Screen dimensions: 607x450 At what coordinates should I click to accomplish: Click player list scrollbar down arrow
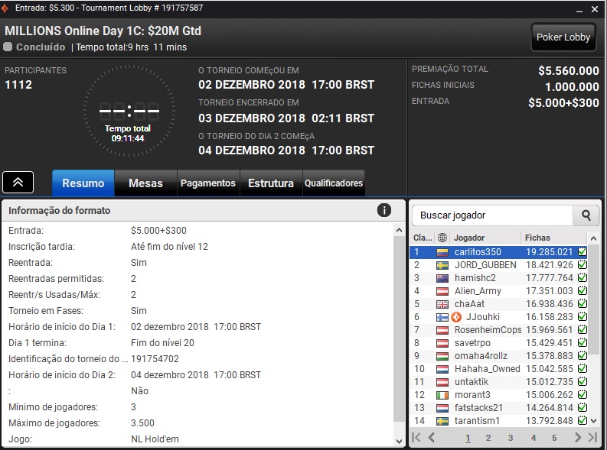coord(593,421)
